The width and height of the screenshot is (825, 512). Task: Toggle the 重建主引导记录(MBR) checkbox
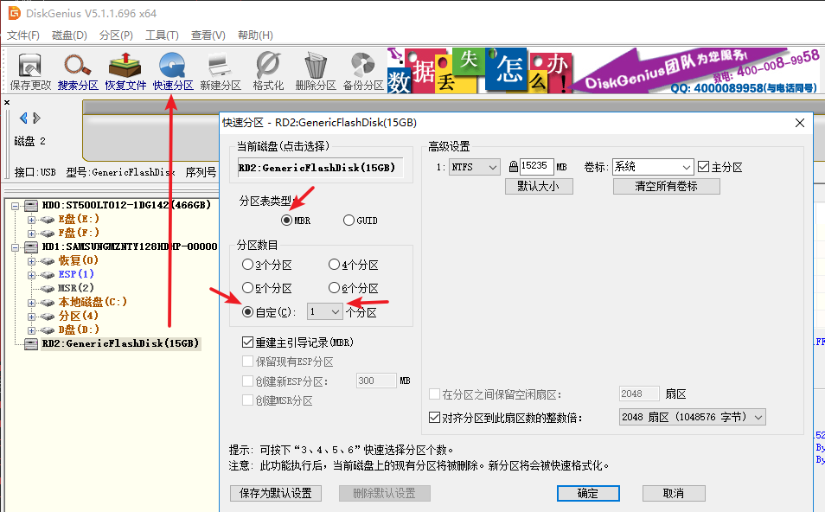click(247, 342)
